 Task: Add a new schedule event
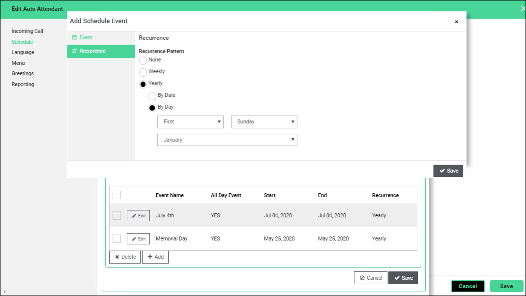pyautogui.click(x=155, y=257)
